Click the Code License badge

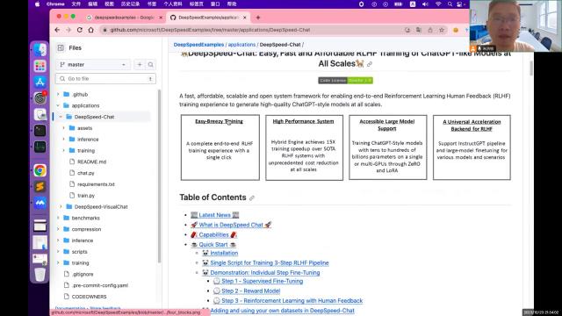(345, 81)
